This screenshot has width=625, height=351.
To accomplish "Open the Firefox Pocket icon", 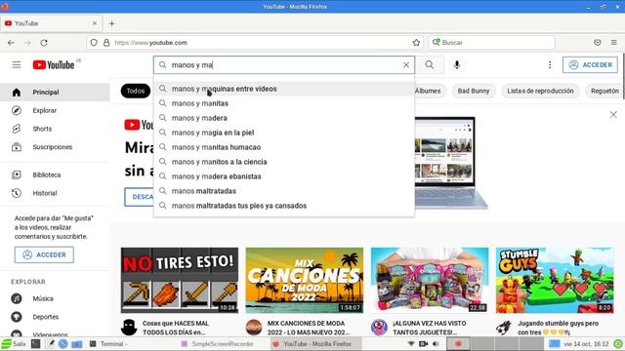I will (x=597, y=43).
